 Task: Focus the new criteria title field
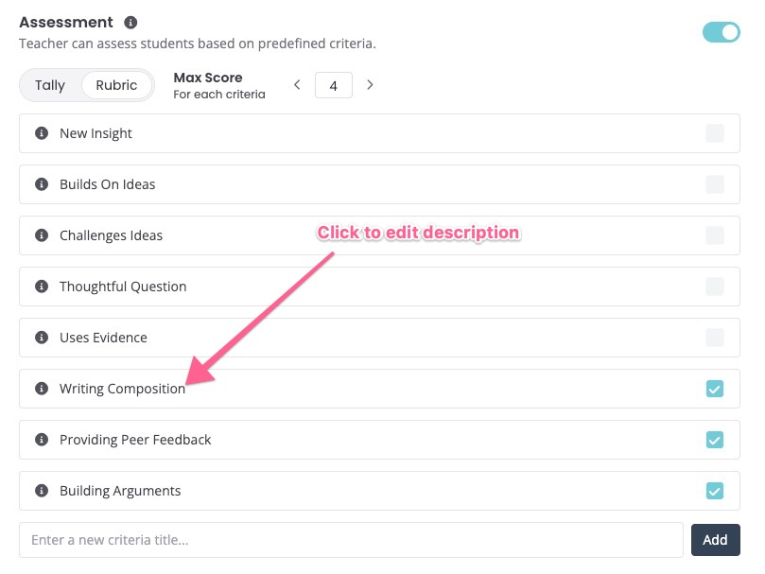pos(351,540)
